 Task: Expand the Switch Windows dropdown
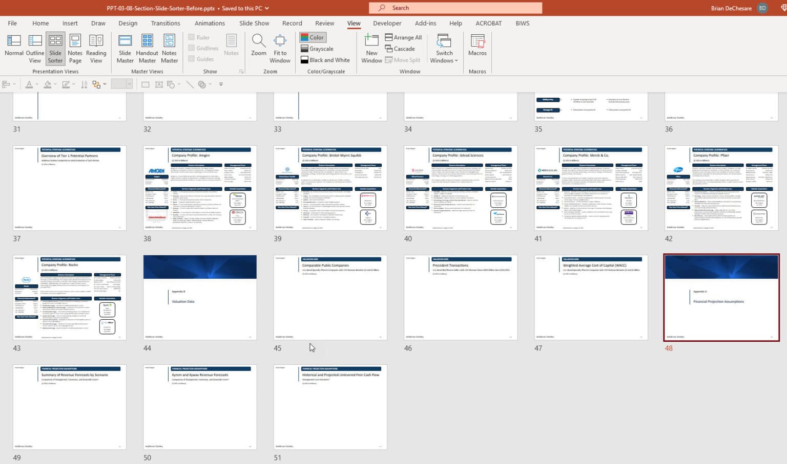(x=444, y=46)
